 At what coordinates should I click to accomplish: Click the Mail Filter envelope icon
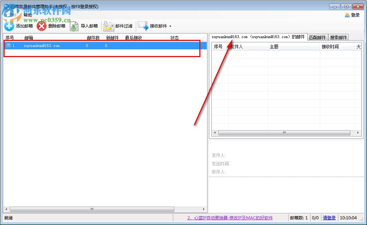[109, 26]
